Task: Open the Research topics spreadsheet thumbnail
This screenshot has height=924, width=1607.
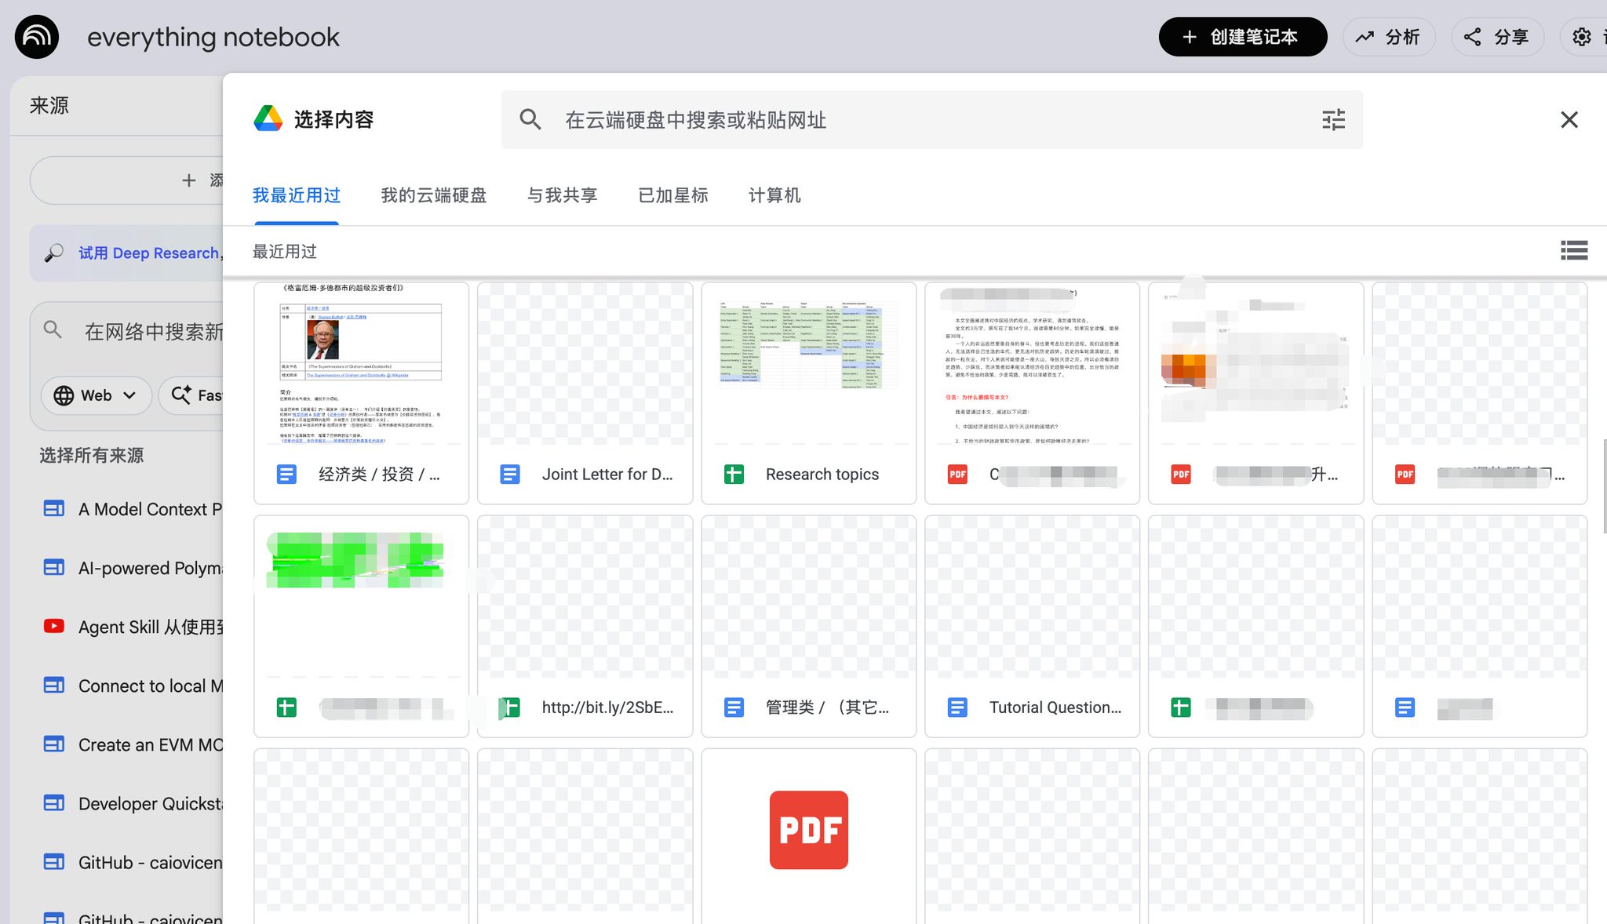Action: [809, 364]
